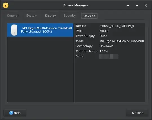
Task: Click the mouse device icon in list
Action: click(14, 30)
